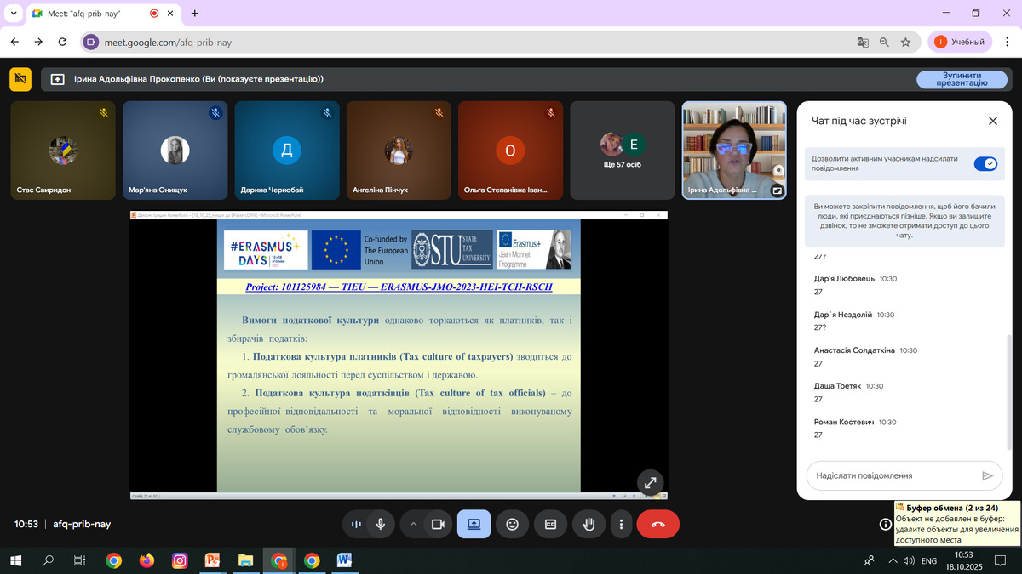Click the send message arrow icon
The image size is (1022, 574).
[987, 476]
